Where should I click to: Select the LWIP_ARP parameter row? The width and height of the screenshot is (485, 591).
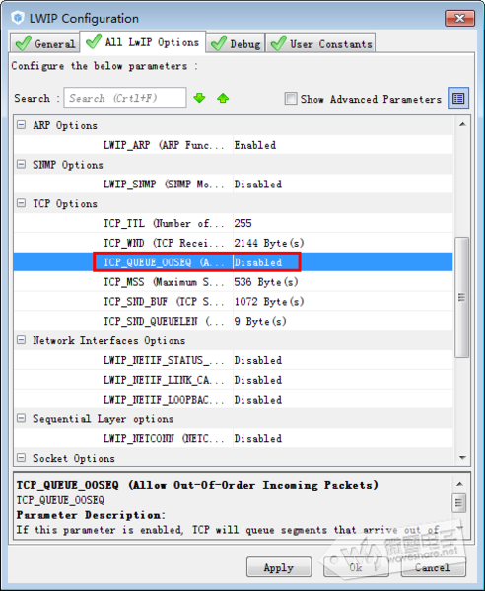pyautogui.click(x=234, y=145)
